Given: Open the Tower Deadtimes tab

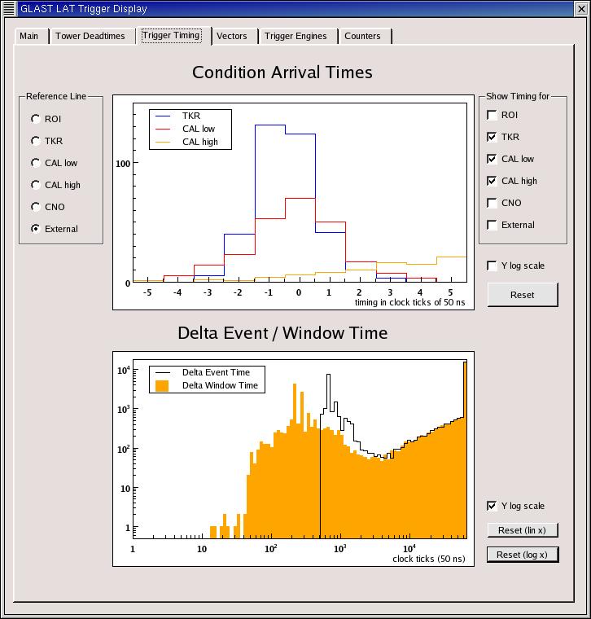Looking at the screenshot, I should tap(90, 36).
